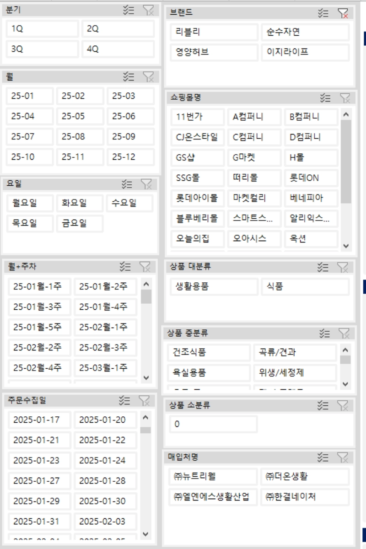
Task: Clear the filter on the 브랜드 slicer
Action: [x=343, y=13]
